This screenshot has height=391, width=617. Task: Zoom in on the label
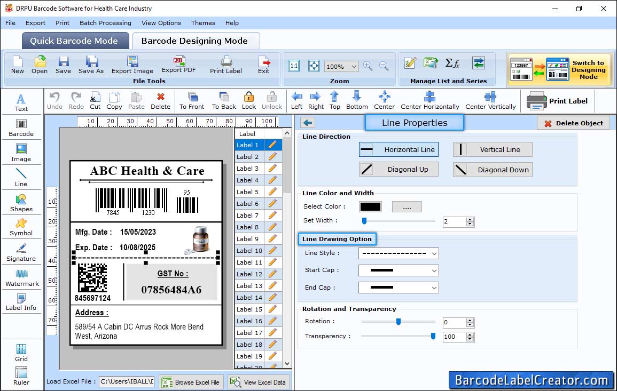pos(368,66)
